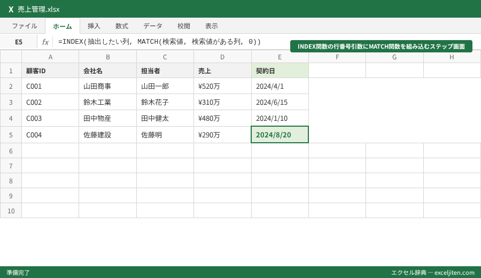Viewport: 481px width, 278px height.
Task: Select the 鈴木花子 cell
Action: [x=165, y=102]
